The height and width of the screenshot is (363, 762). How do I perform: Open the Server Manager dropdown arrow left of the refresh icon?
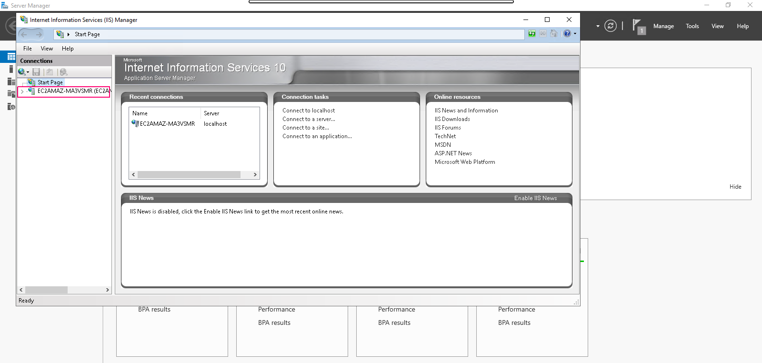pyautogui.click(x=598, y=26)
